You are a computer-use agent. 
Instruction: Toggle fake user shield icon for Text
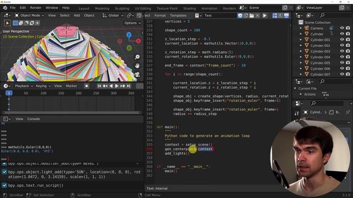(240, 15)
